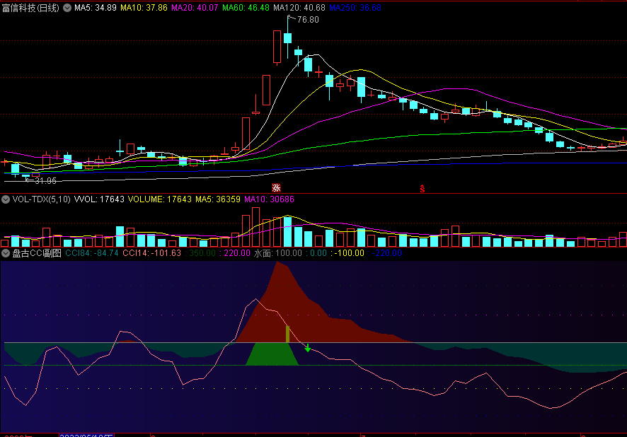Open the dropdown beside 富信科技(日线) title
The height and width of the screenshot is (437, 627).
[x=67, y=8]
